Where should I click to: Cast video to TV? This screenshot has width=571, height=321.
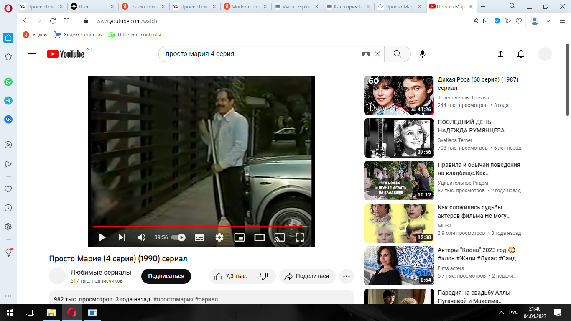(x=279, y=237)
